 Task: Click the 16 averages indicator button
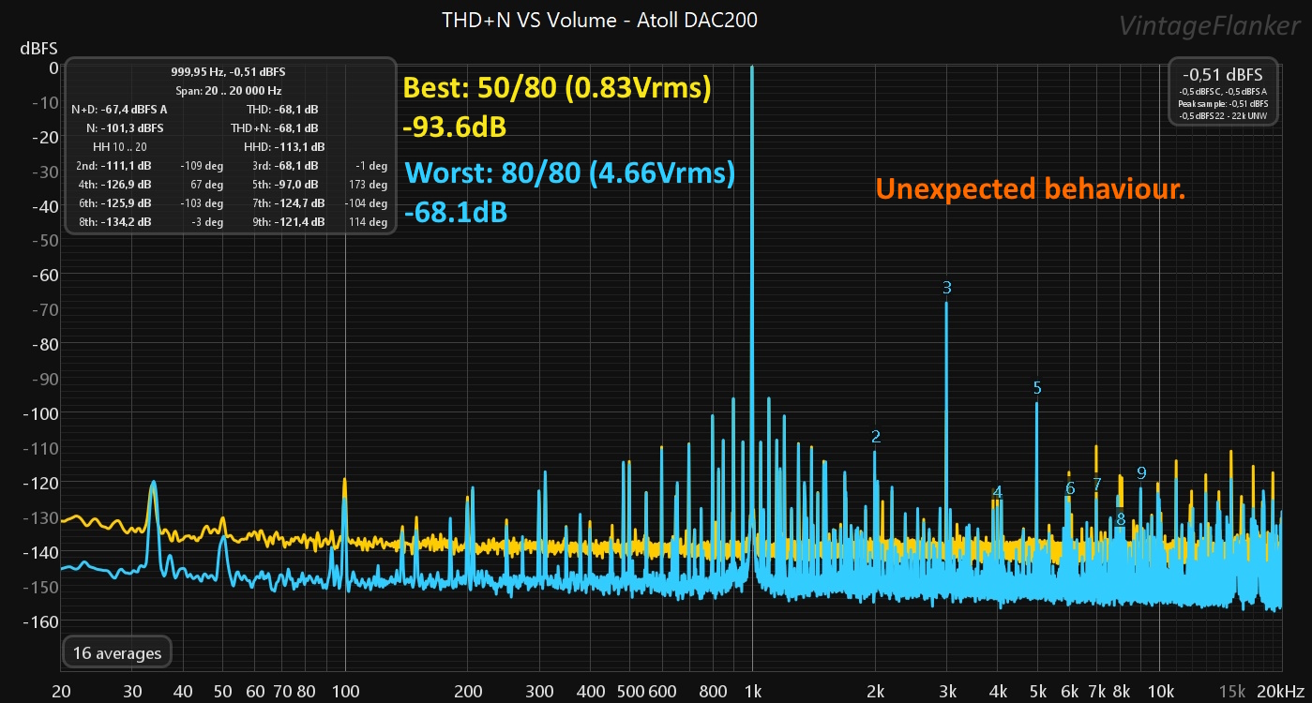116,653
